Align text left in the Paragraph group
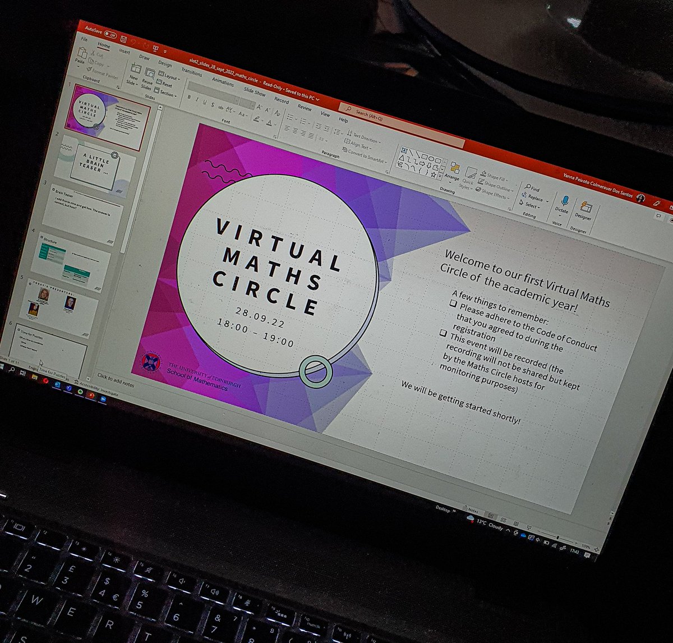The height and width of the screenshot is (643, 673). pos(287,128)
